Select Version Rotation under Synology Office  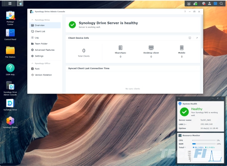pos(45,75)
